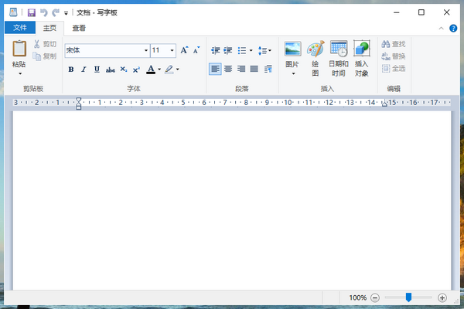Switch to the 查看 ribbon tab
The height and width of the screenshot is (309, 464).
[x=79, y=28]
